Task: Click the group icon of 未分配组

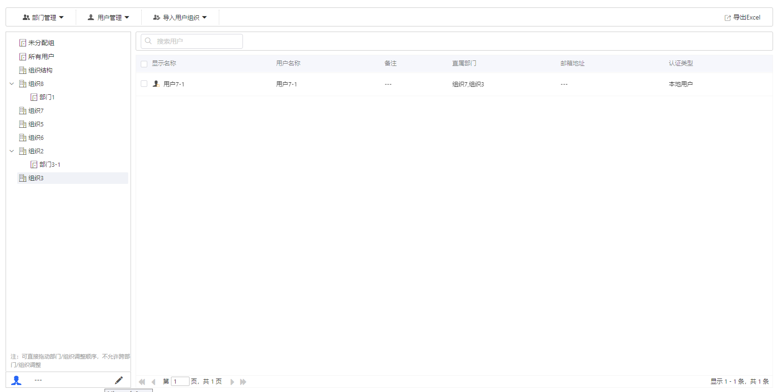Action: (x=23, y=43)
